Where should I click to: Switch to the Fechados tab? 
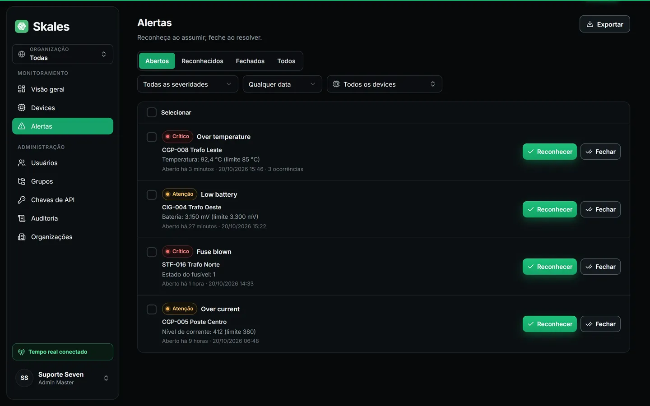250,61
